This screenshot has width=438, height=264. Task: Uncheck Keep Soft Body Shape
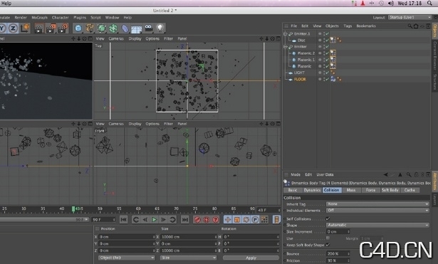point(328,245)
